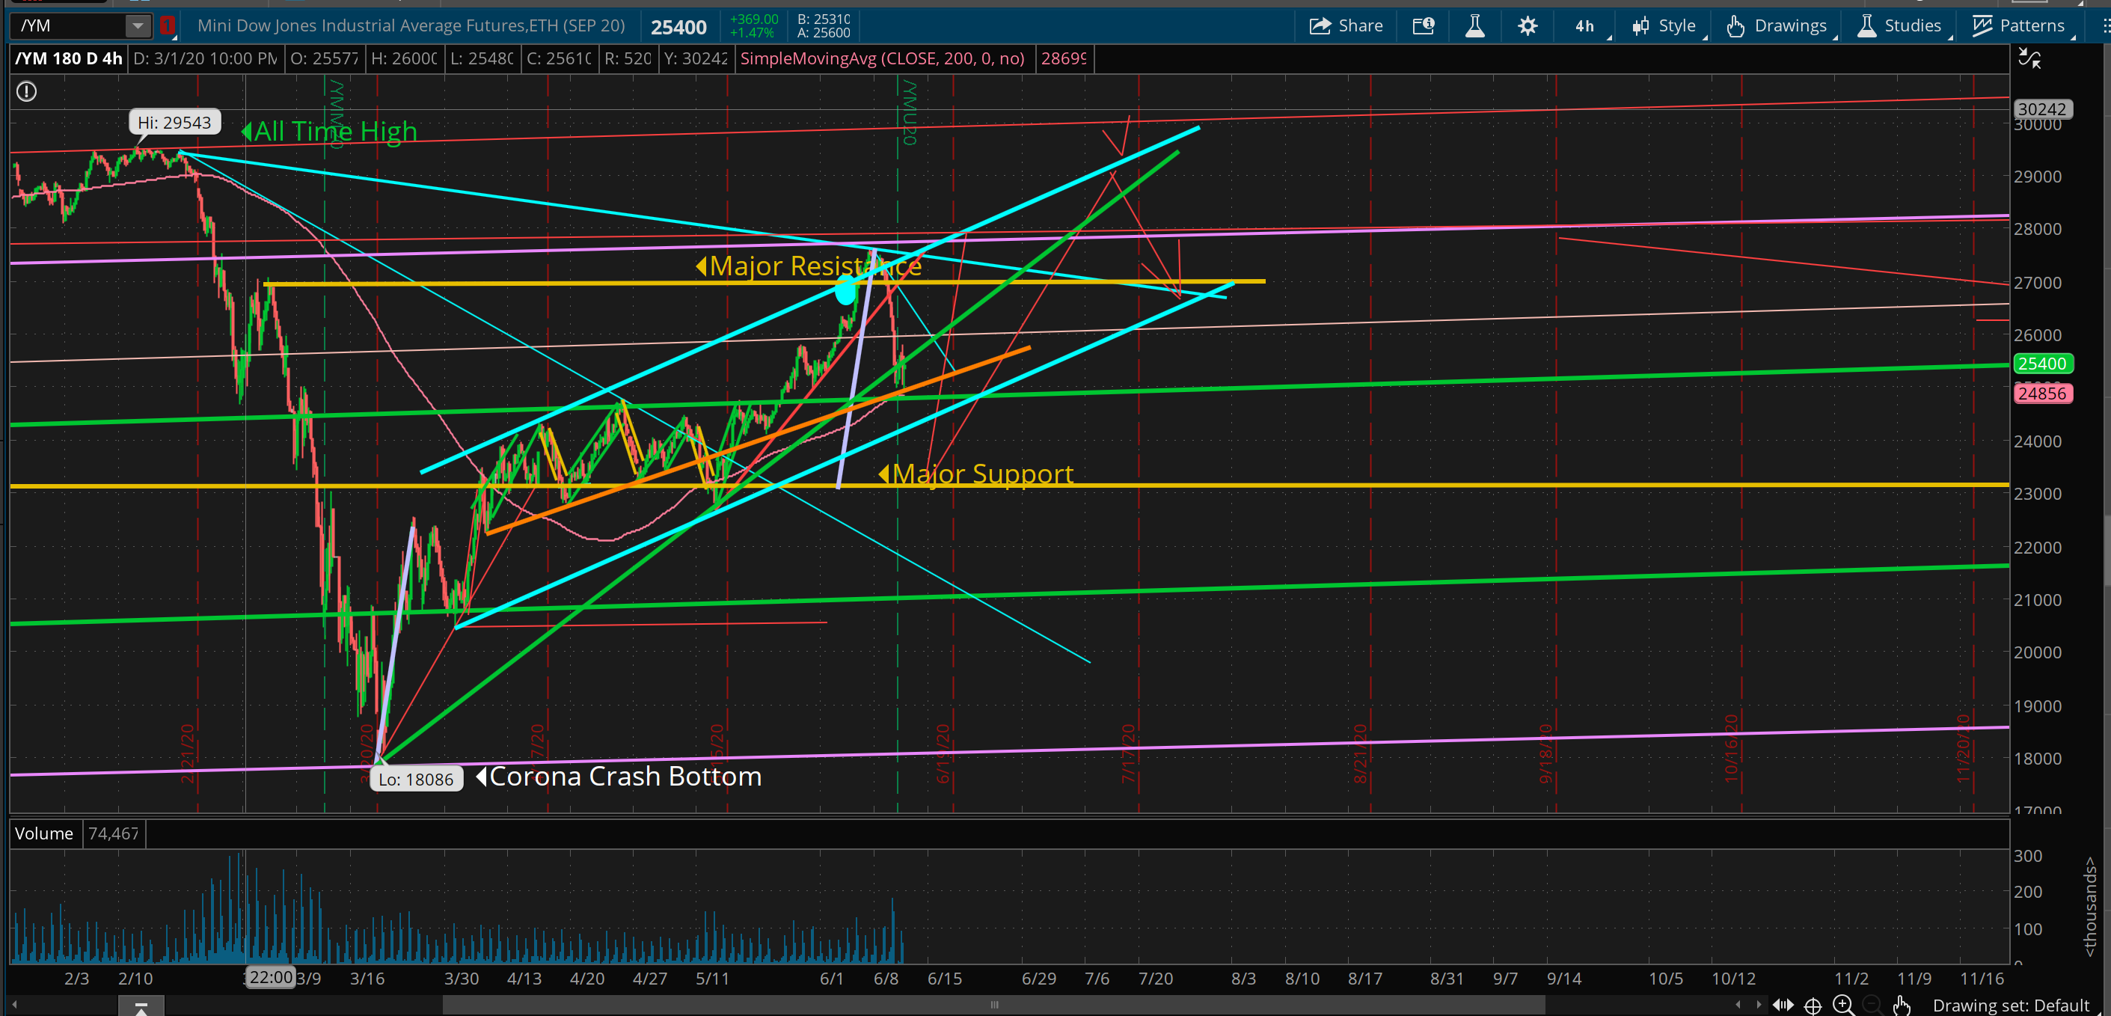Click the zoom in magnifier icon

point(1843,1005)
